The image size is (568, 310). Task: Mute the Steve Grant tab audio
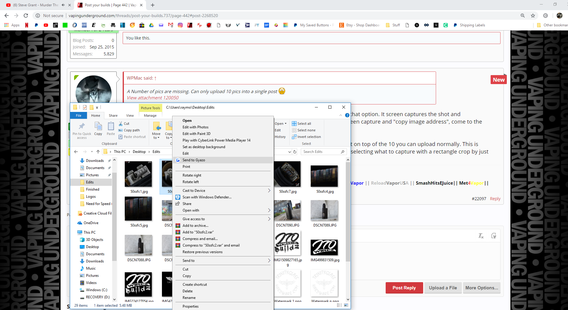tap(63, 5)
